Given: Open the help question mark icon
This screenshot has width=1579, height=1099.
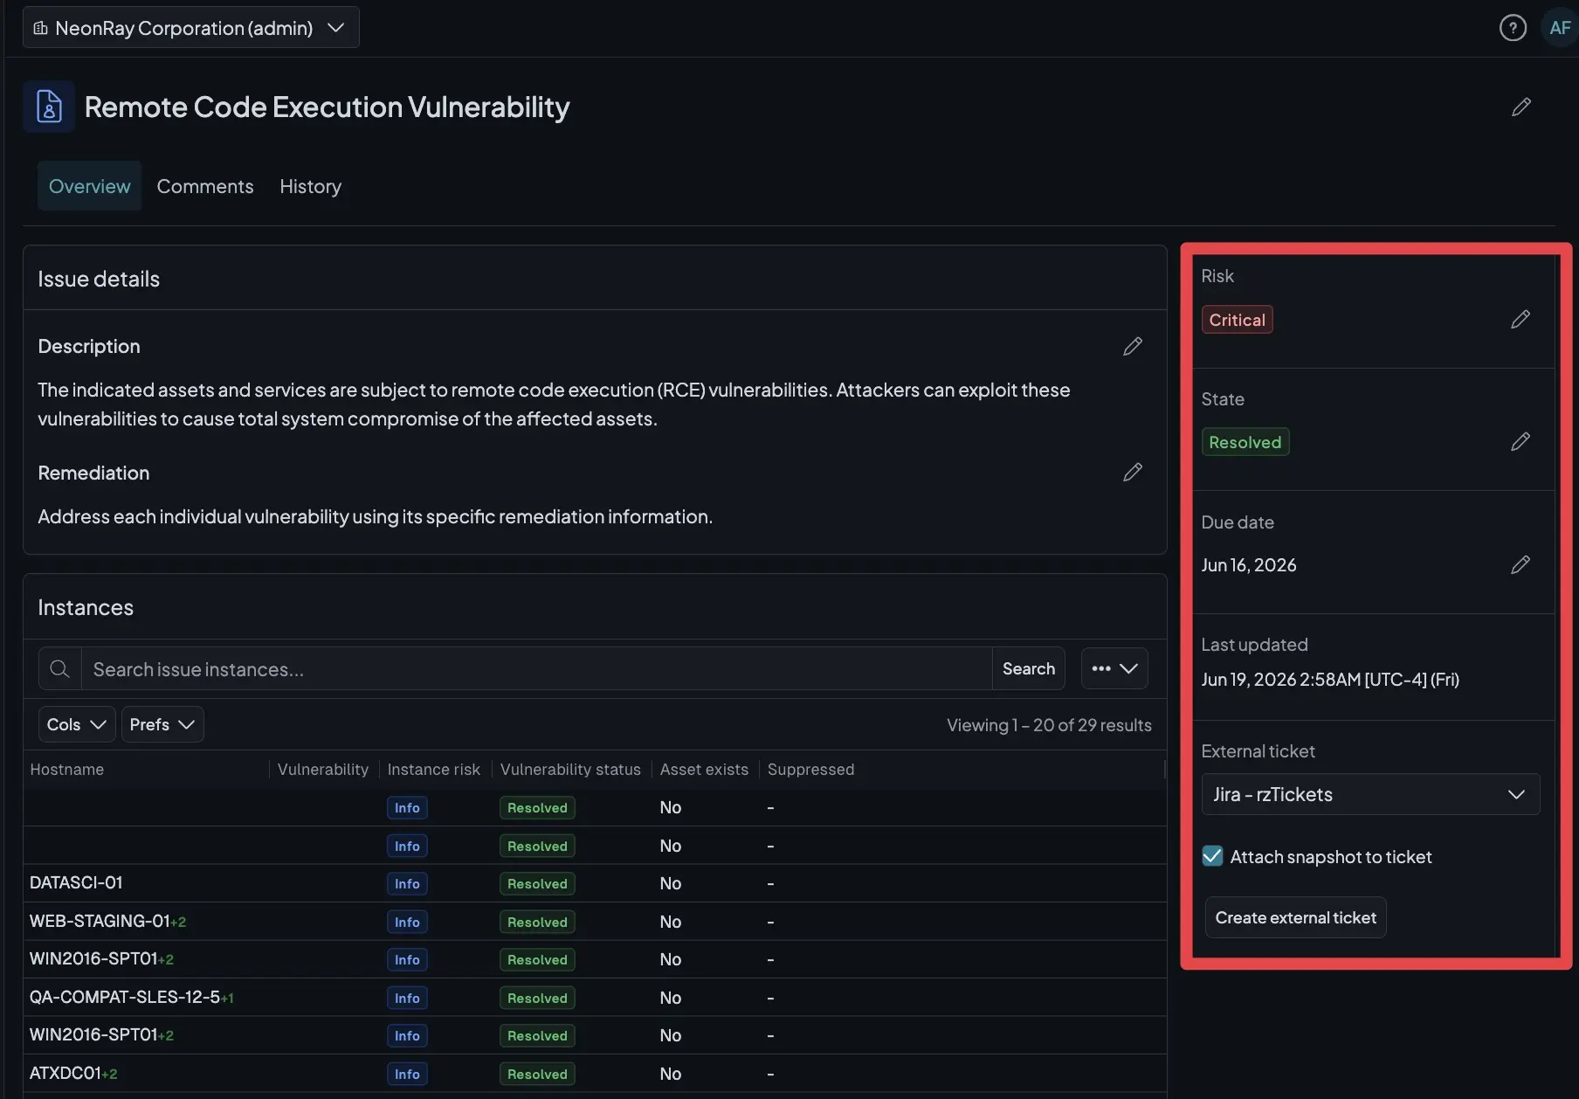Looking at the screenshot, I should pyautogui.click(x=1513, y=28).
